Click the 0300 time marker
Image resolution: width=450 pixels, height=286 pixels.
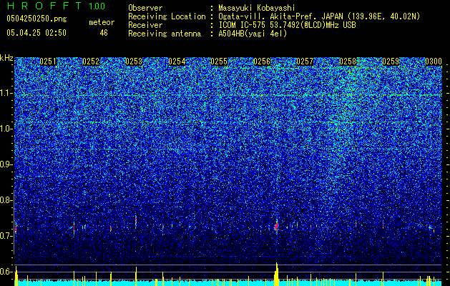pos(434,61)
